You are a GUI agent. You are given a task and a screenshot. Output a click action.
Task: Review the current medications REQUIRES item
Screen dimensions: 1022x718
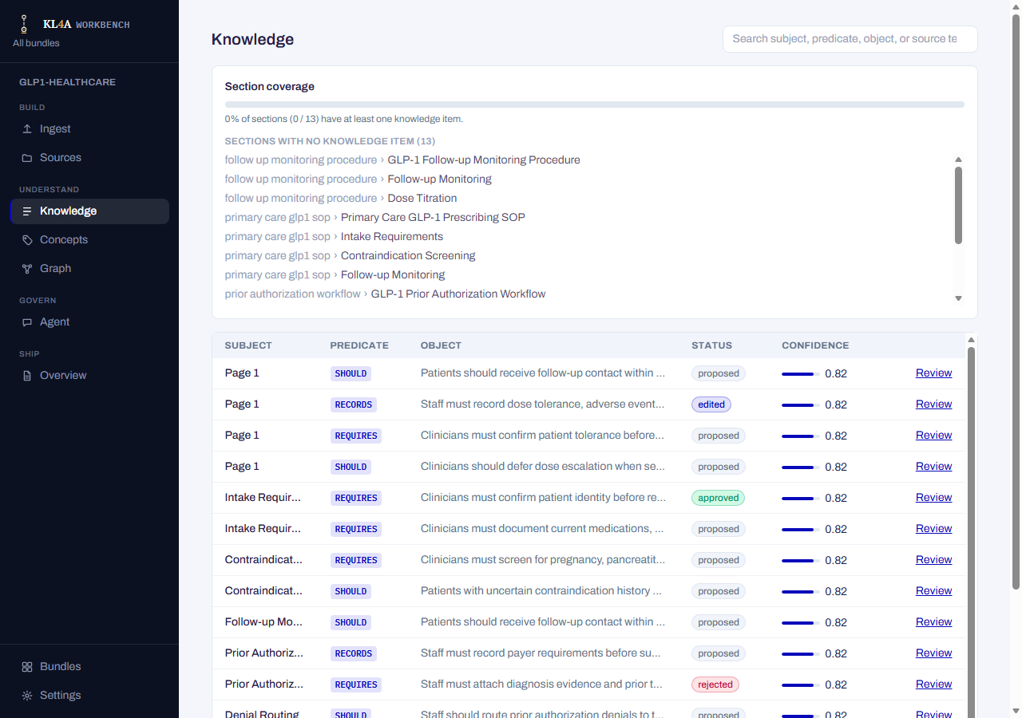(x=933, y=528)
